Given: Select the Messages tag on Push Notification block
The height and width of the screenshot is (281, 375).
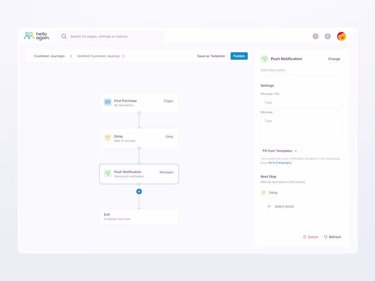Looking at the screenshot, I should click(166, 172).
